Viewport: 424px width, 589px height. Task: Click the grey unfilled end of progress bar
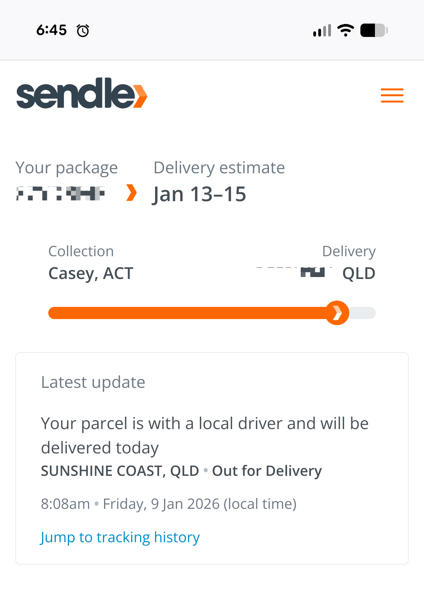pos(363,313)
